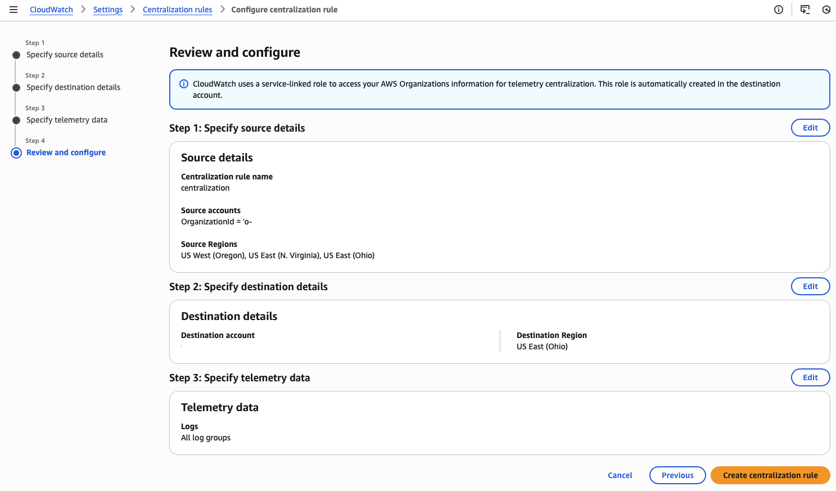Click Previous to go back
The height and width of the screenshot is (491, 836).
677,475
